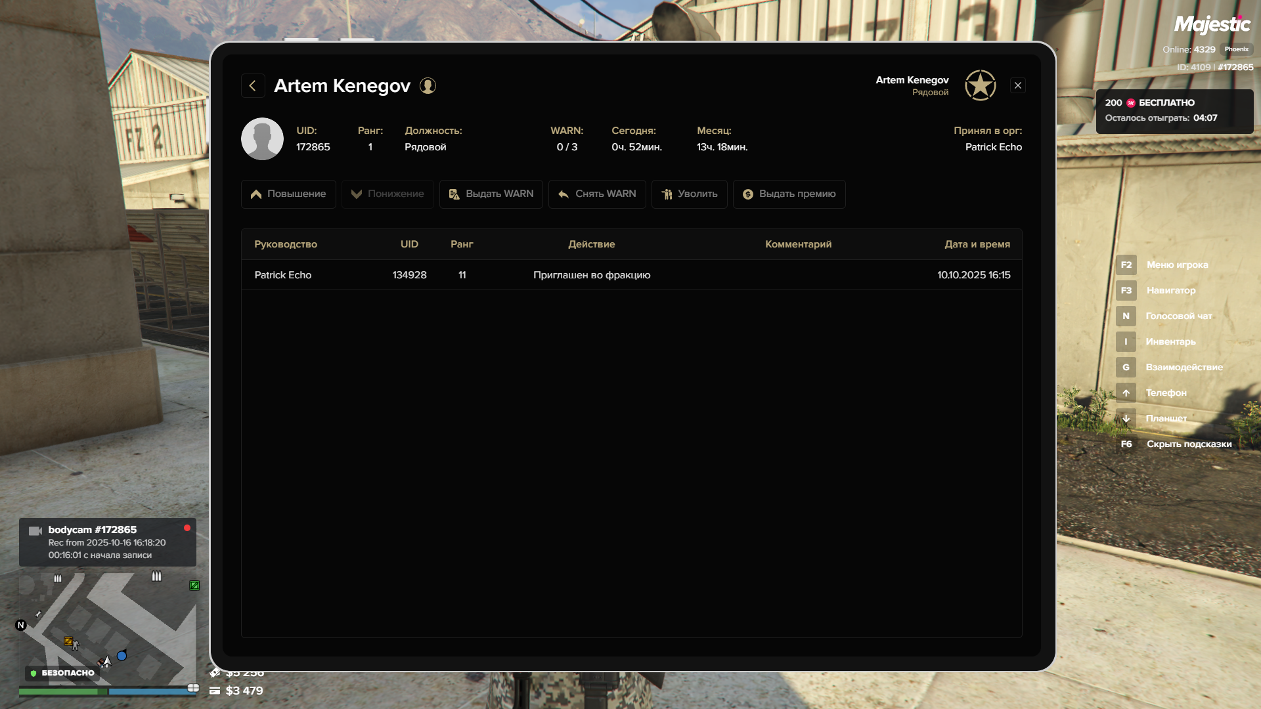Click the F3 Навигатор hint key
Screen dimensions: 1261x709
pos(1126,290)
